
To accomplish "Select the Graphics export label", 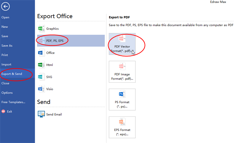I will 52,29.
